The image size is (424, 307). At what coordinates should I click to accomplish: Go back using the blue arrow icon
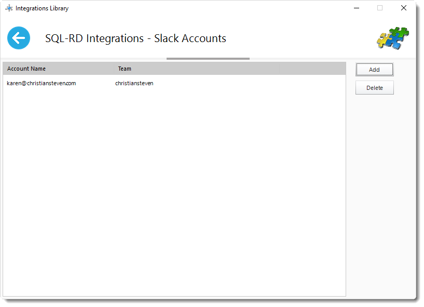pos(19,38)
